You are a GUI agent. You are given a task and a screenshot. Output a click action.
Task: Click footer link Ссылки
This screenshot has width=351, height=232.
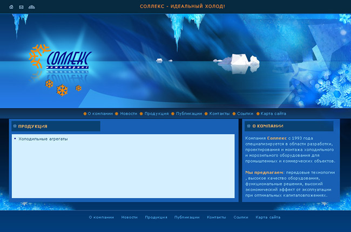(x=241, y=217)
